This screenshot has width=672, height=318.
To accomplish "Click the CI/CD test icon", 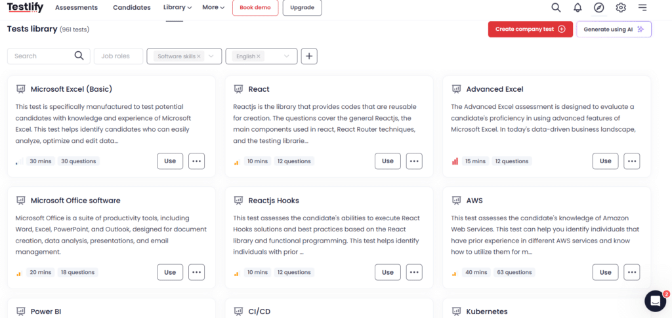I will pos(238,311).
